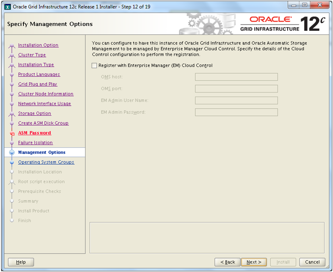The width and height of the screenshot is (333, 272).
Task: Open Operating System Groups step
Action: pos(46,162)
